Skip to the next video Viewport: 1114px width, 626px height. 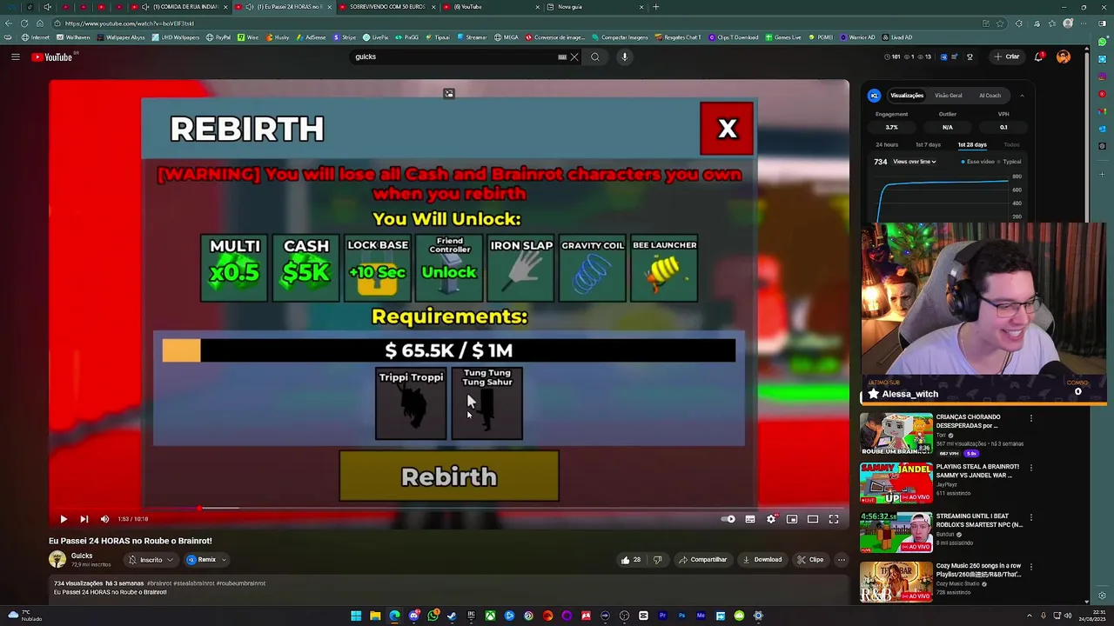[x=84, y=519]
